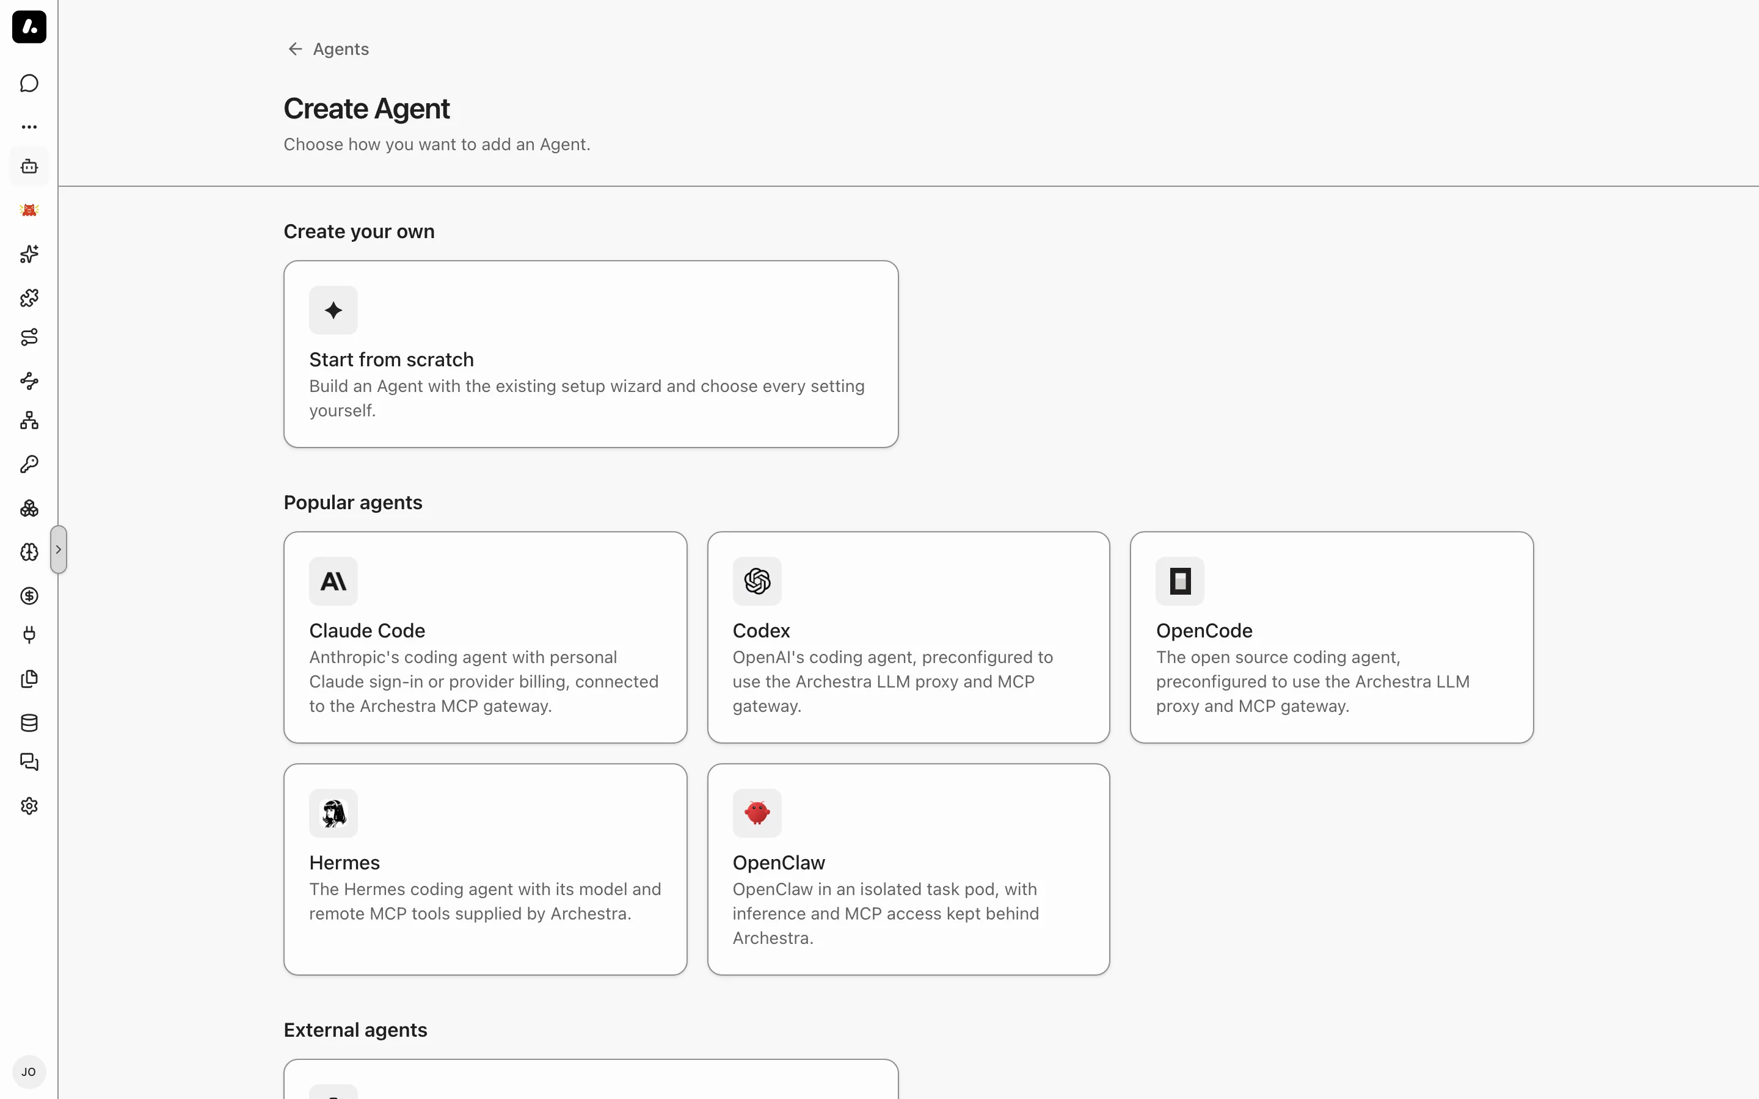Image resolution: width=1759 pixels, height=1099 pixels.
Task: Click the Agents breadcrumb link
Action: coord(341,49)
